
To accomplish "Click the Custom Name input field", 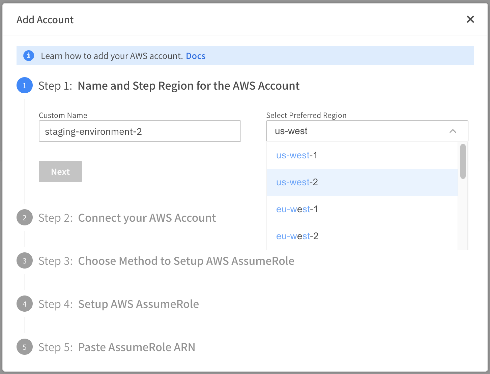I will coord(140,131).
